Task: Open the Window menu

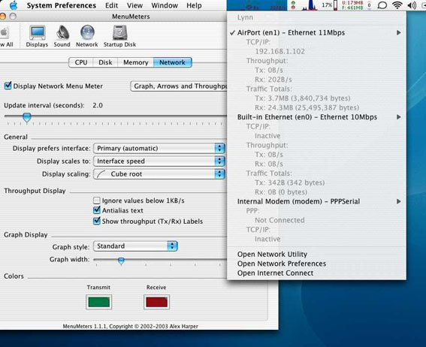Action: click(165, 5)
